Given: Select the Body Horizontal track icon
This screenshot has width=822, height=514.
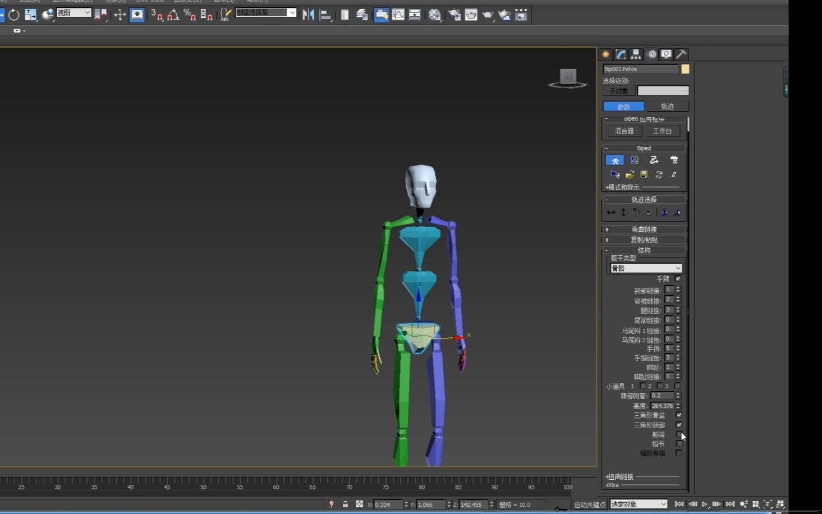Looking at the screenshot, I should pyautogui.click(x=611, y=213).
